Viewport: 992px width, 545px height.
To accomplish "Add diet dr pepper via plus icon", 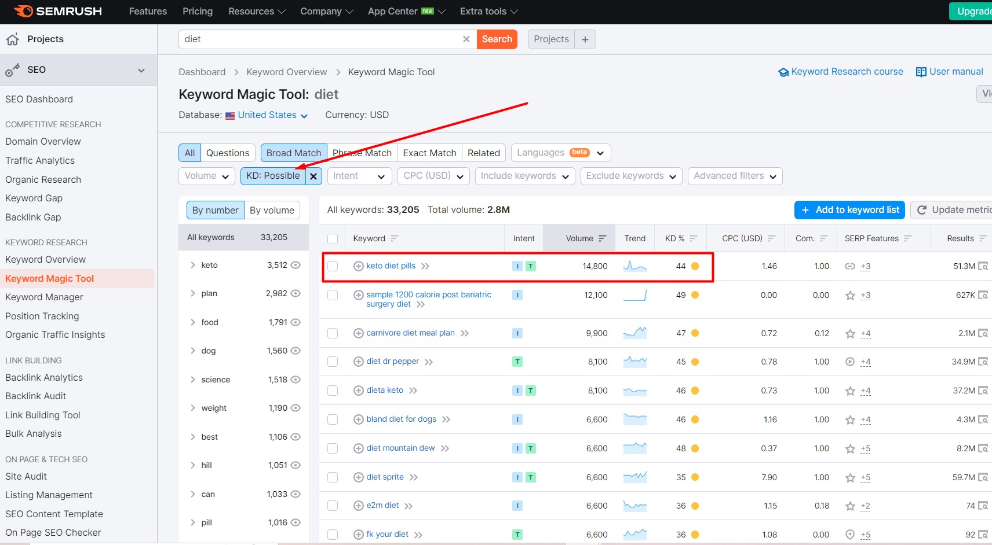I will 358,362.
